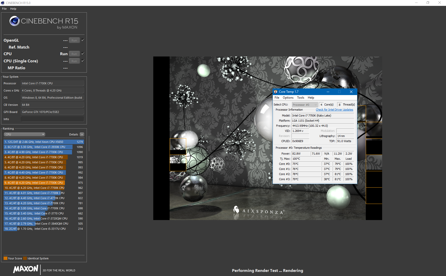Select ranking row 11 at 4.01 GHz
446x276 pixels.
(x=44, y=193)
